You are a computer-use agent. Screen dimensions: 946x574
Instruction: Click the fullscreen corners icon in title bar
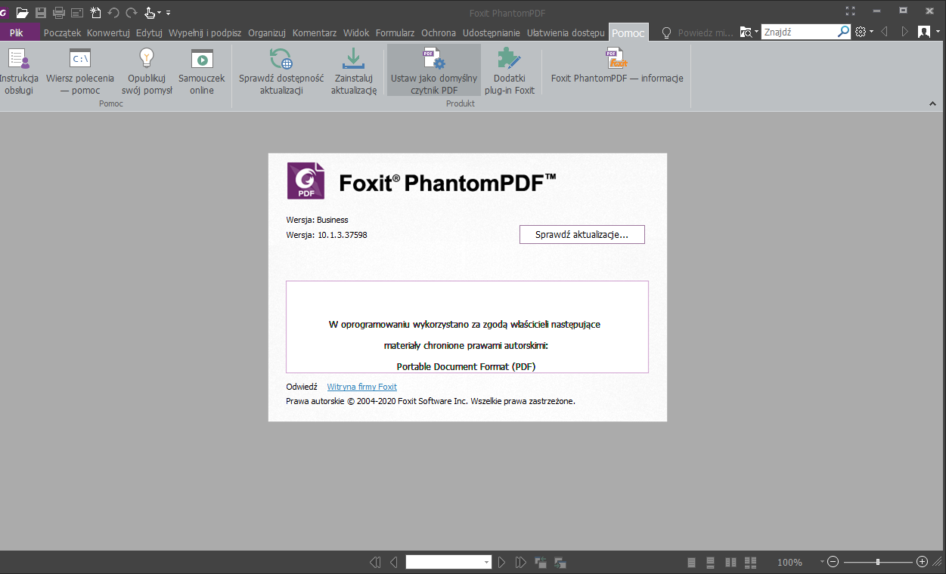[x=850, y=11]
